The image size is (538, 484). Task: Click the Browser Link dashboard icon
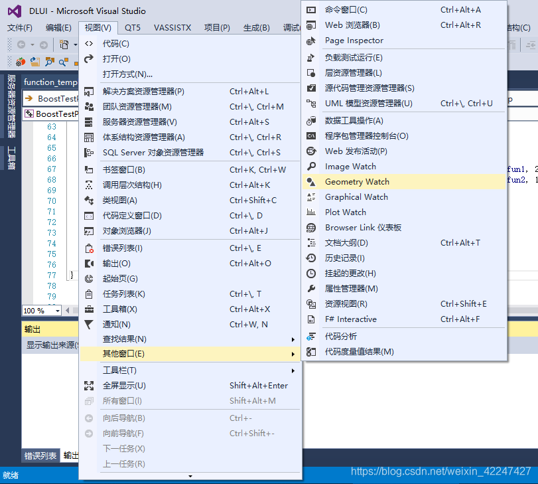[311, 228]
